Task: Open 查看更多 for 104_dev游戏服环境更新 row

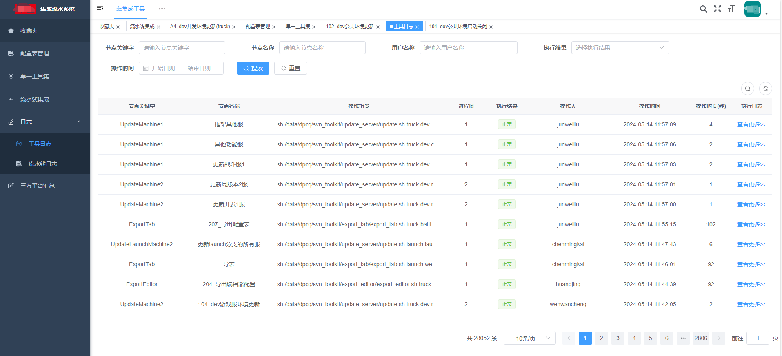Action: [x=751, y=304]
